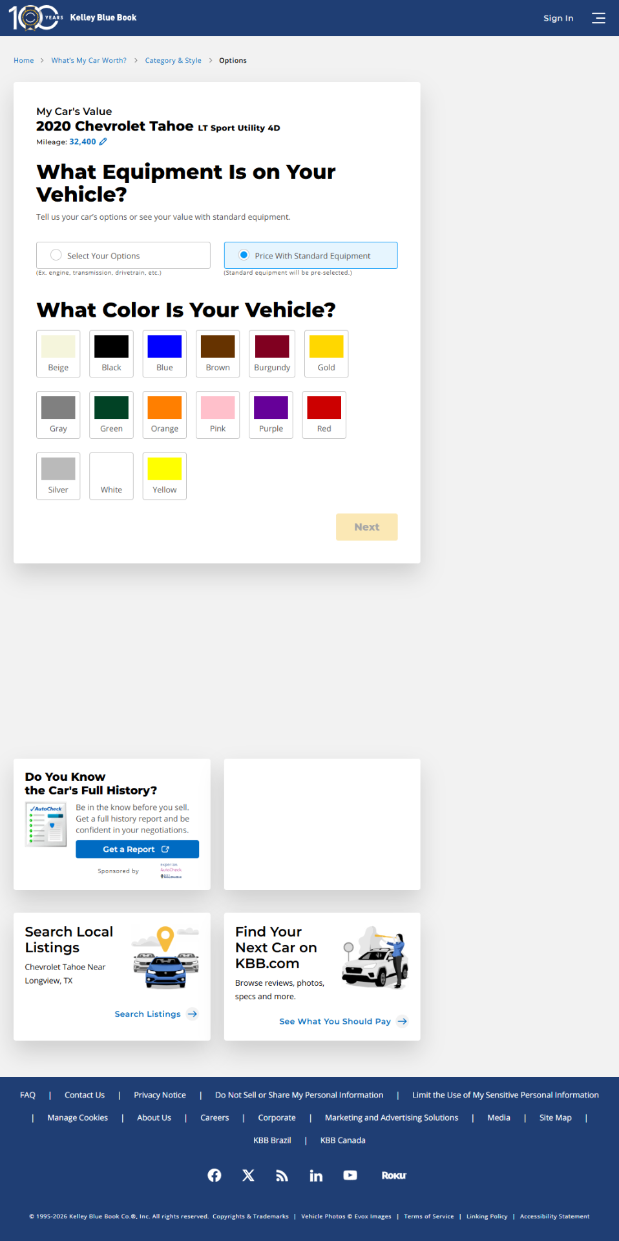This screenshot has height=1241, width=619.
Task: Open See What You Should Pay link
Action: [x=335, y=1021]
